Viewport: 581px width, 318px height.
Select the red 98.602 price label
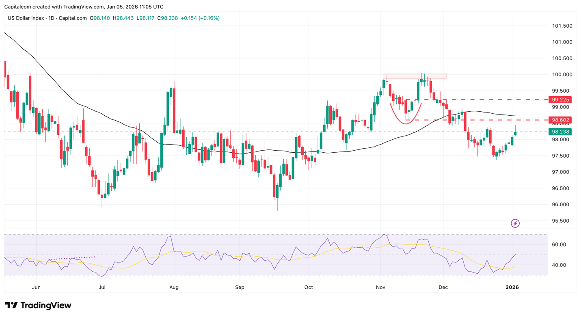[x=560, y=120]
